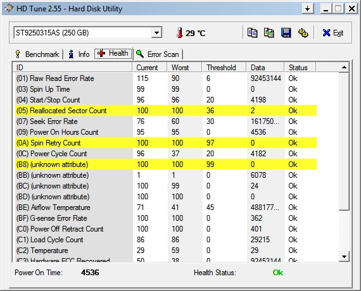Viewport: 361px width, 291px height.
Task: Select the Spin Retry Count row
Action: (166, 143)
